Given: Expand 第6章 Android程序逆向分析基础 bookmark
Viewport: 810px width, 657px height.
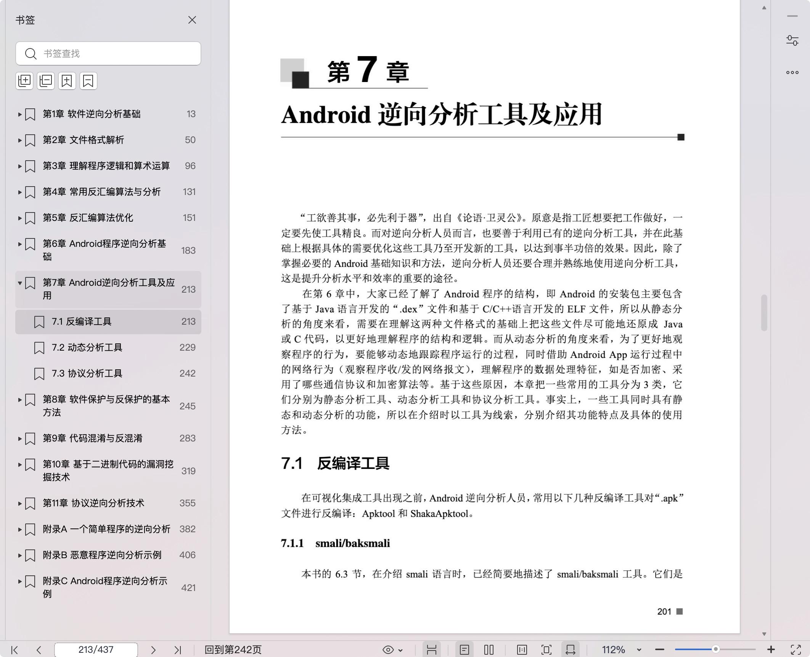Looking at the screenshot, I should (19, 244).
